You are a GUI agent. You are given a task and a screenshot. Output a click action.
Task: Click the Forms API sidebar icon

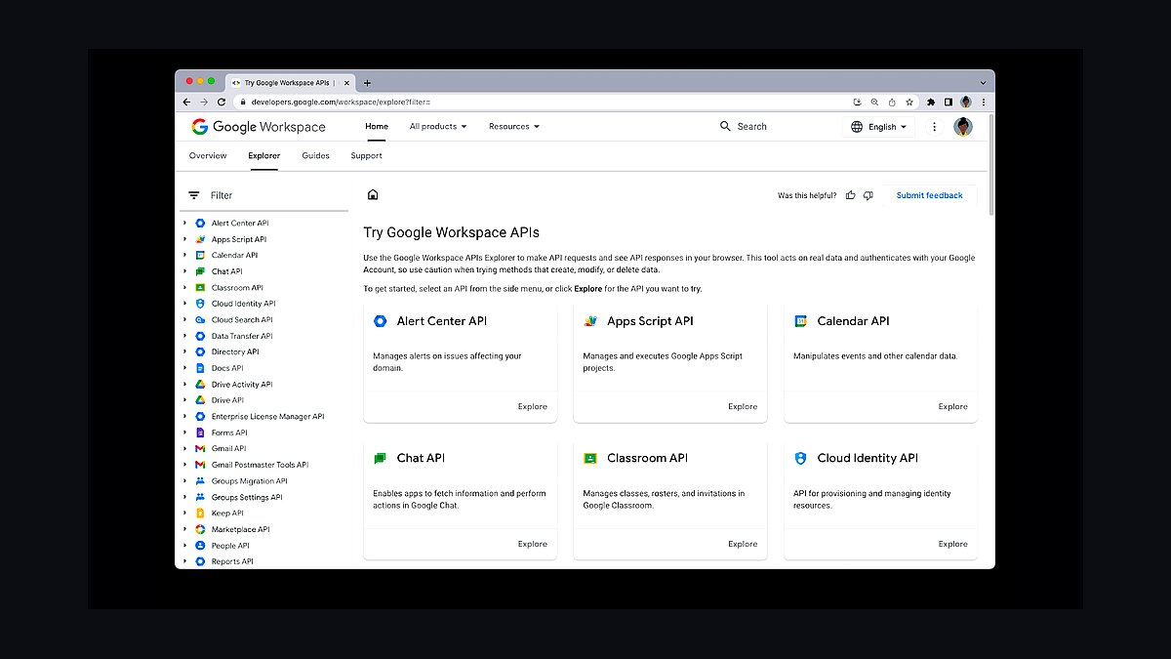(200, 432)
